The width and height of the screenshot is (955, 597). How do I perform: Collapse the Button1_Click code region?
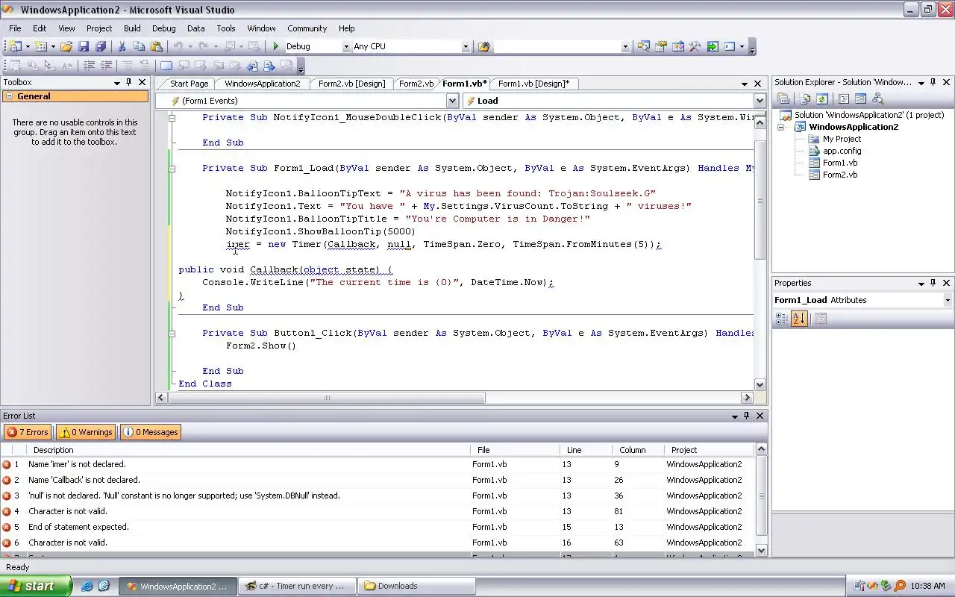tap(172, 333)
